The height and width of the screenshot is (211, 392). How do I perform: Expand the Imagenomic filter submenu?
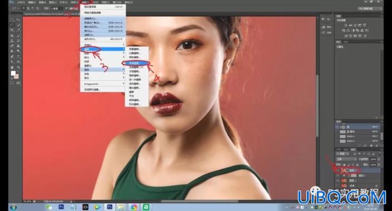pyautogui.click(x=103, y=84)
